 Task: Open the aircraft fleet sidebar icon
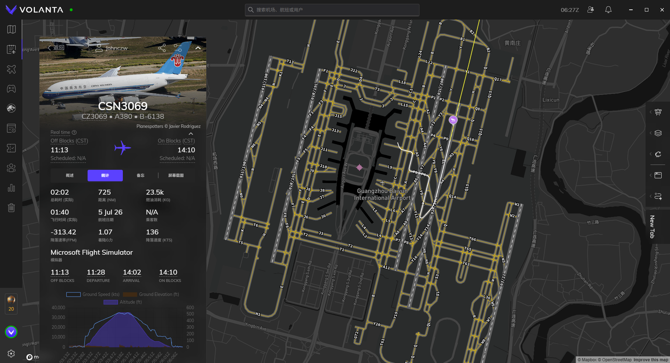tap(11, 69)
